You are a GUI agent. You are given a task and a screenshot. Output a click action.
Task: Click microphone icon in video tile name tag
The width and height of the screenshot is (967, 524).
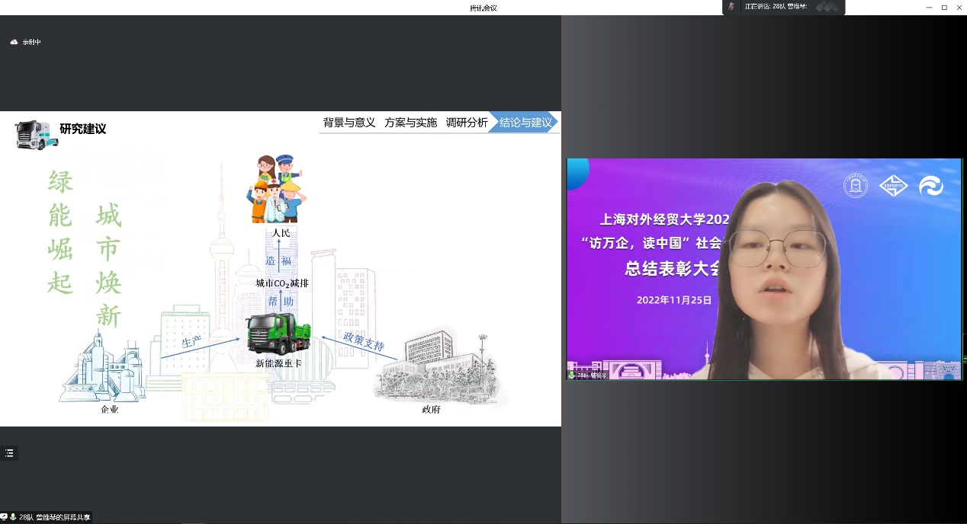pos(572,375)
